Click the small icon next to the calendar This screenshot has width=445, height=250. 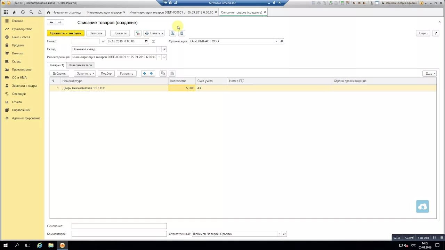[153, 41]
